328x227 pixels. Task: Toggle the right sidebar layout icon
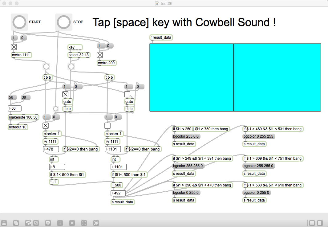[x=320, y=223]
